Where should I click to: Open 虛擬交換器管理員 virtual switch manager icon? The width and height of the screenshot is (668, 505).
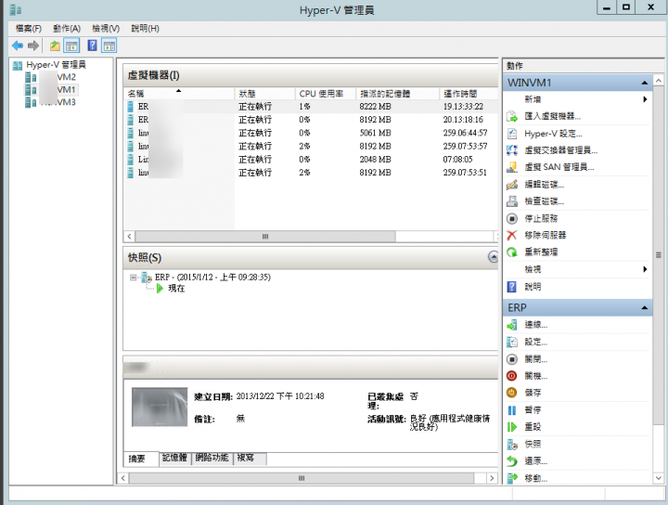click(x=511, y=150)
